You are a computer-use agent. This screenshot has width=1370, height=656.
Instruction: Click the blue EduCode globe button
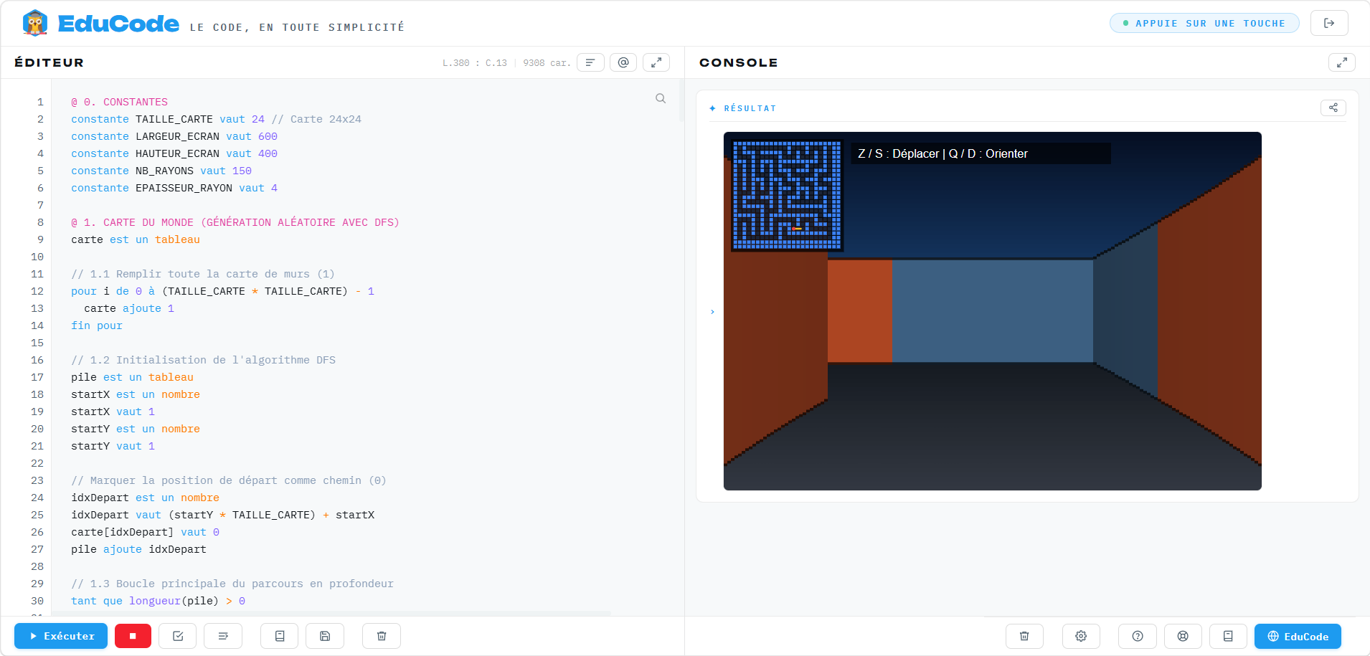point(1298,636)
